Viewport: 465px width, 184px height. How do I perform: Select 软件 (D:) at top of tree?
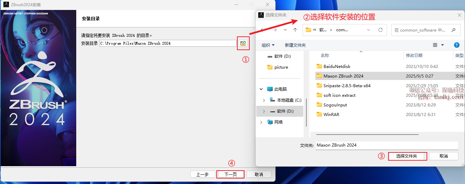[x=282, y=56]
